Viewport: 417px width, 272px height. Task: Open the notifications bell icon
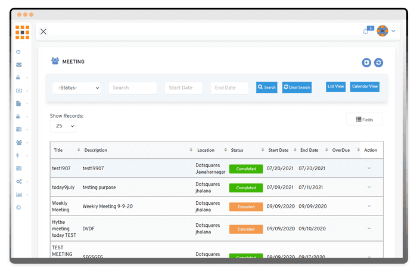366,32
